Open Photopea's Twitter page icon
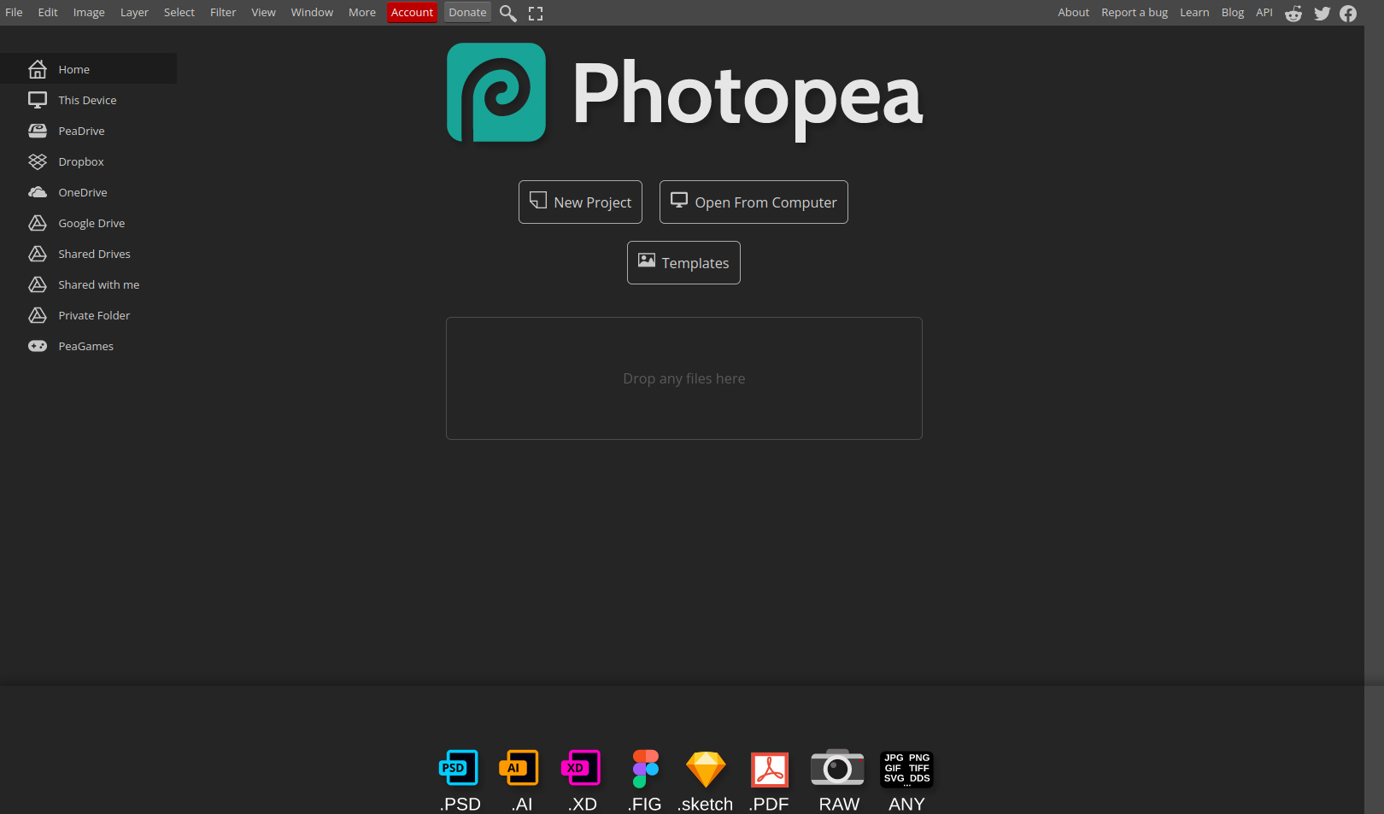The height and width of the screenshot is (814, 1384). click(1322, 13)
